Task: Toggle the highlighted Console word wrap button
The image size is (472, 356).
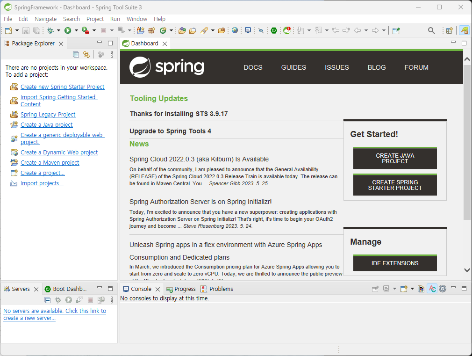Action: pyautogui.click(x=432, y=289)
